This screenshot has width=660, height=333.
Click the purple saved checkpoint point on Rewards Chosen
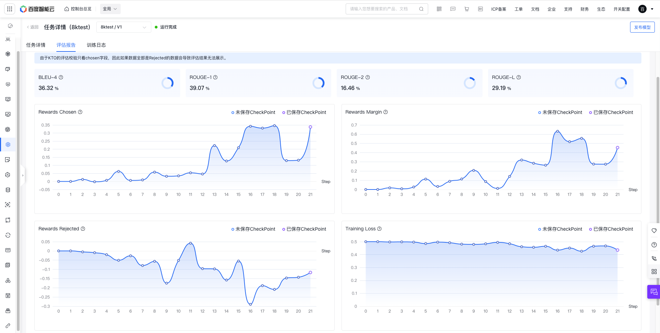pyautogui.click(x=310, y=127)
